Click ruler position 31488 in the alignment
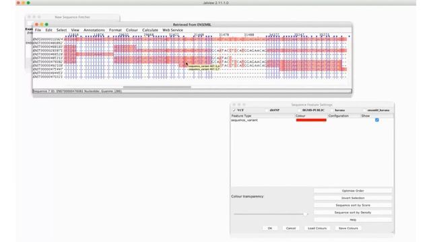Image resolution: width=431 pixels, height=242 pixels. pyautogui.click(x=249, y=35)
